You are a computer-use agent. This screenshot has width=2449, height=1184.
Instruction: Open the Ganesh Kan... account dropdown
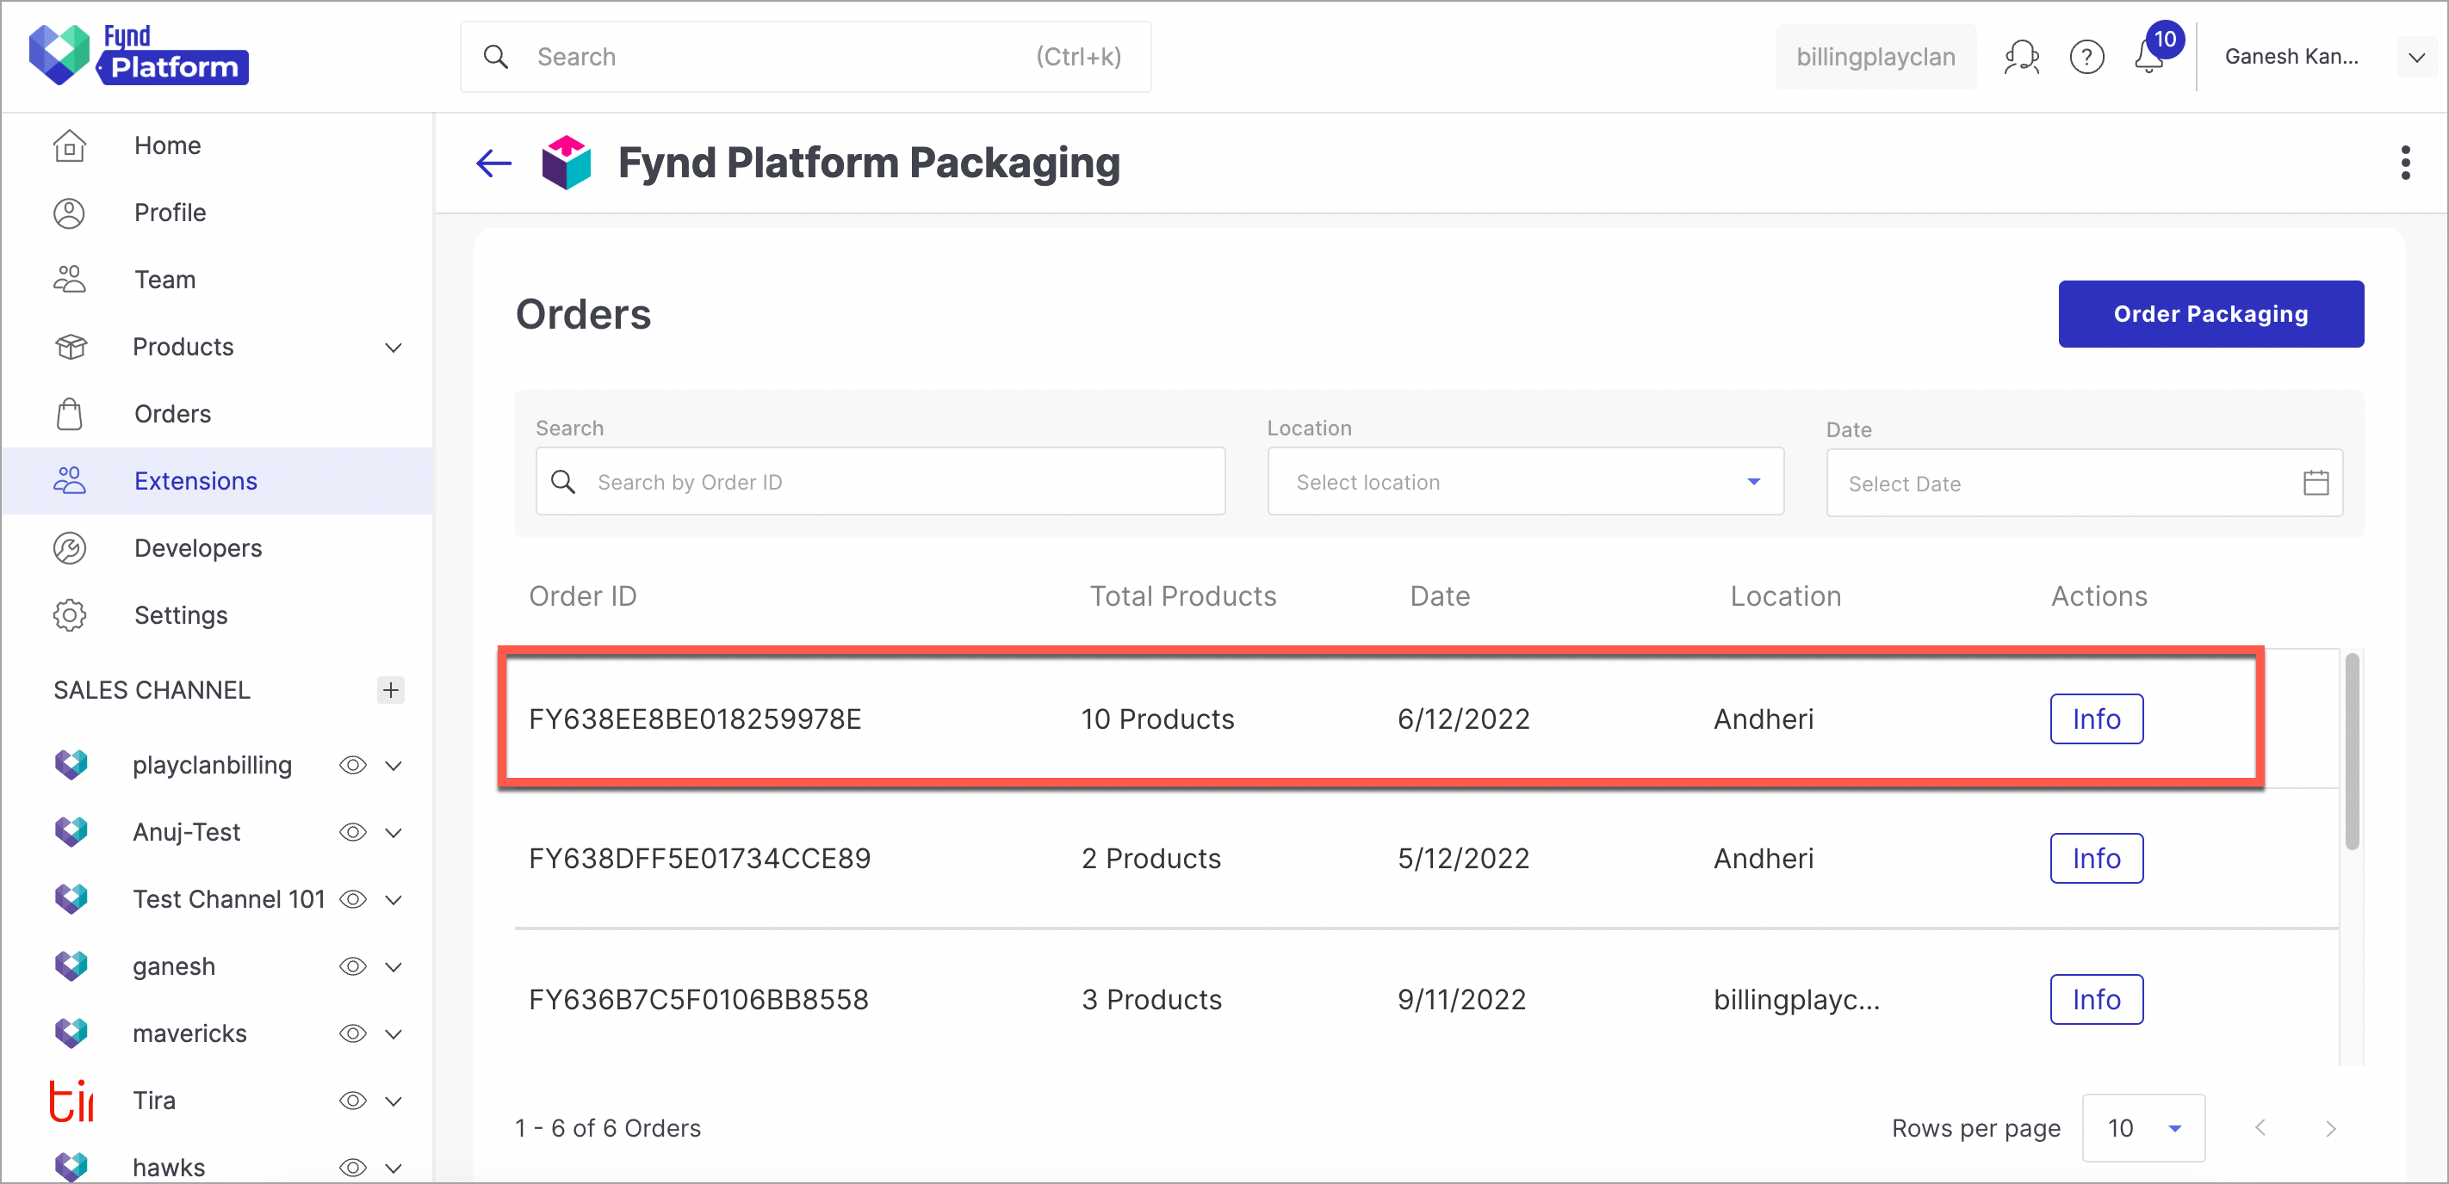[2415, 57]
